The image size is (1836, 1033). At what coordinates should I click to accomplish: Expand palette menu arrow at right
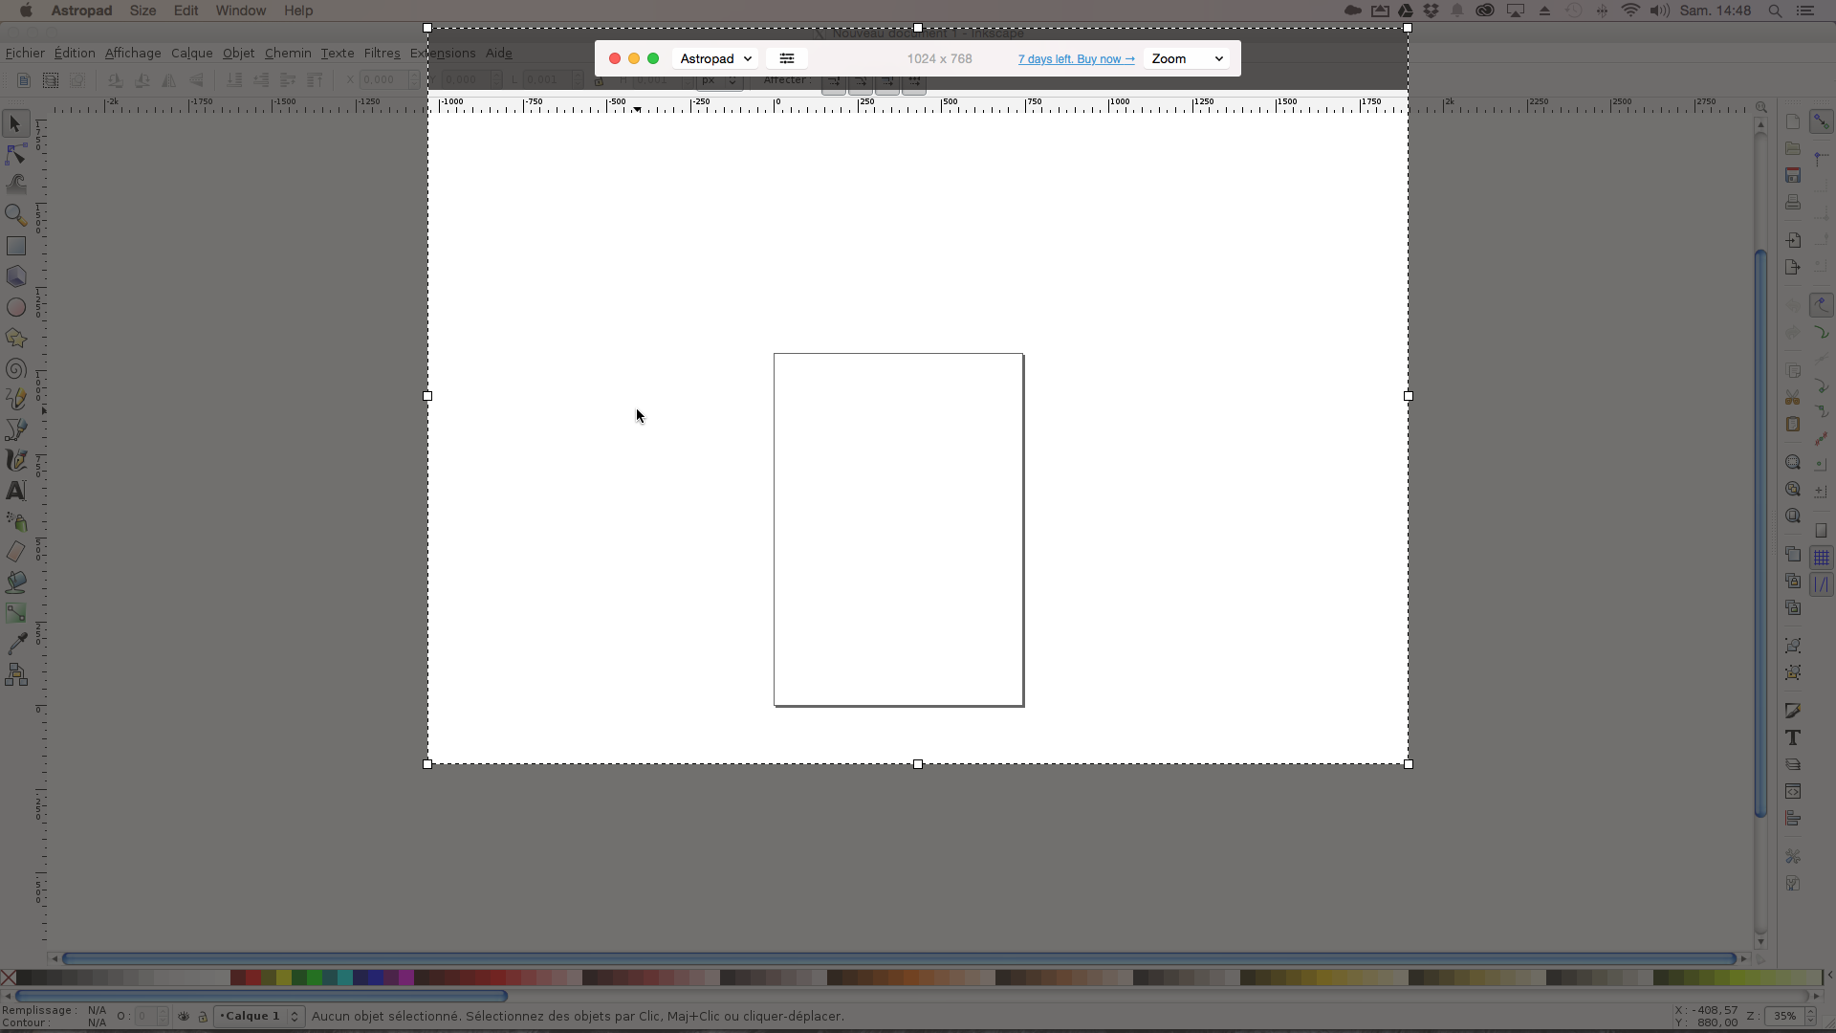pyautogui.click(x=1829, y=976)
